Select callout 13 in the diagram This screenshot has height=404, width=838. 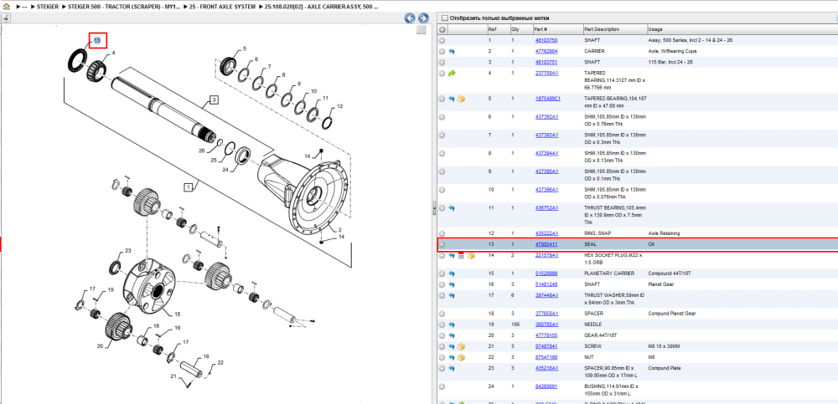tap(98, 40)
